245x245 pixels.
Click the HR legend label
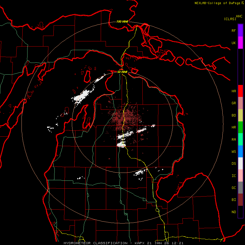(234, 127)
